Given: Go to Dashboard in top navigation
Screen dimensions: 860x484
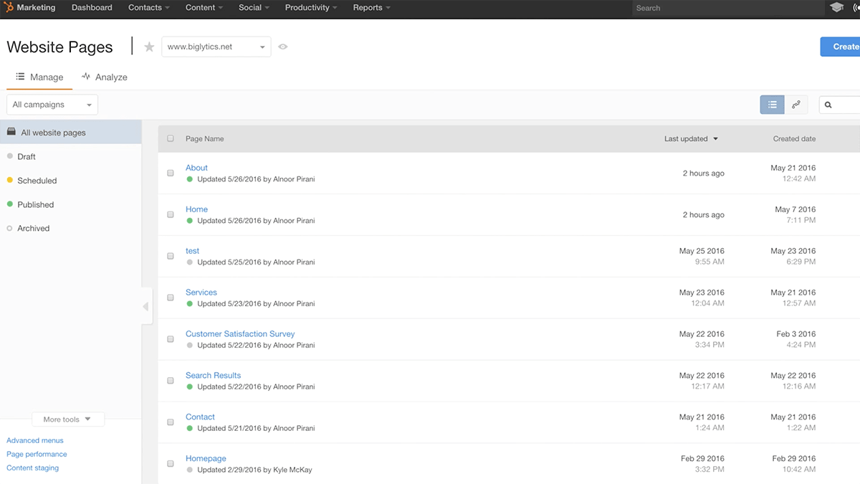Looking at the screenshot, I should tap(92, 7).
